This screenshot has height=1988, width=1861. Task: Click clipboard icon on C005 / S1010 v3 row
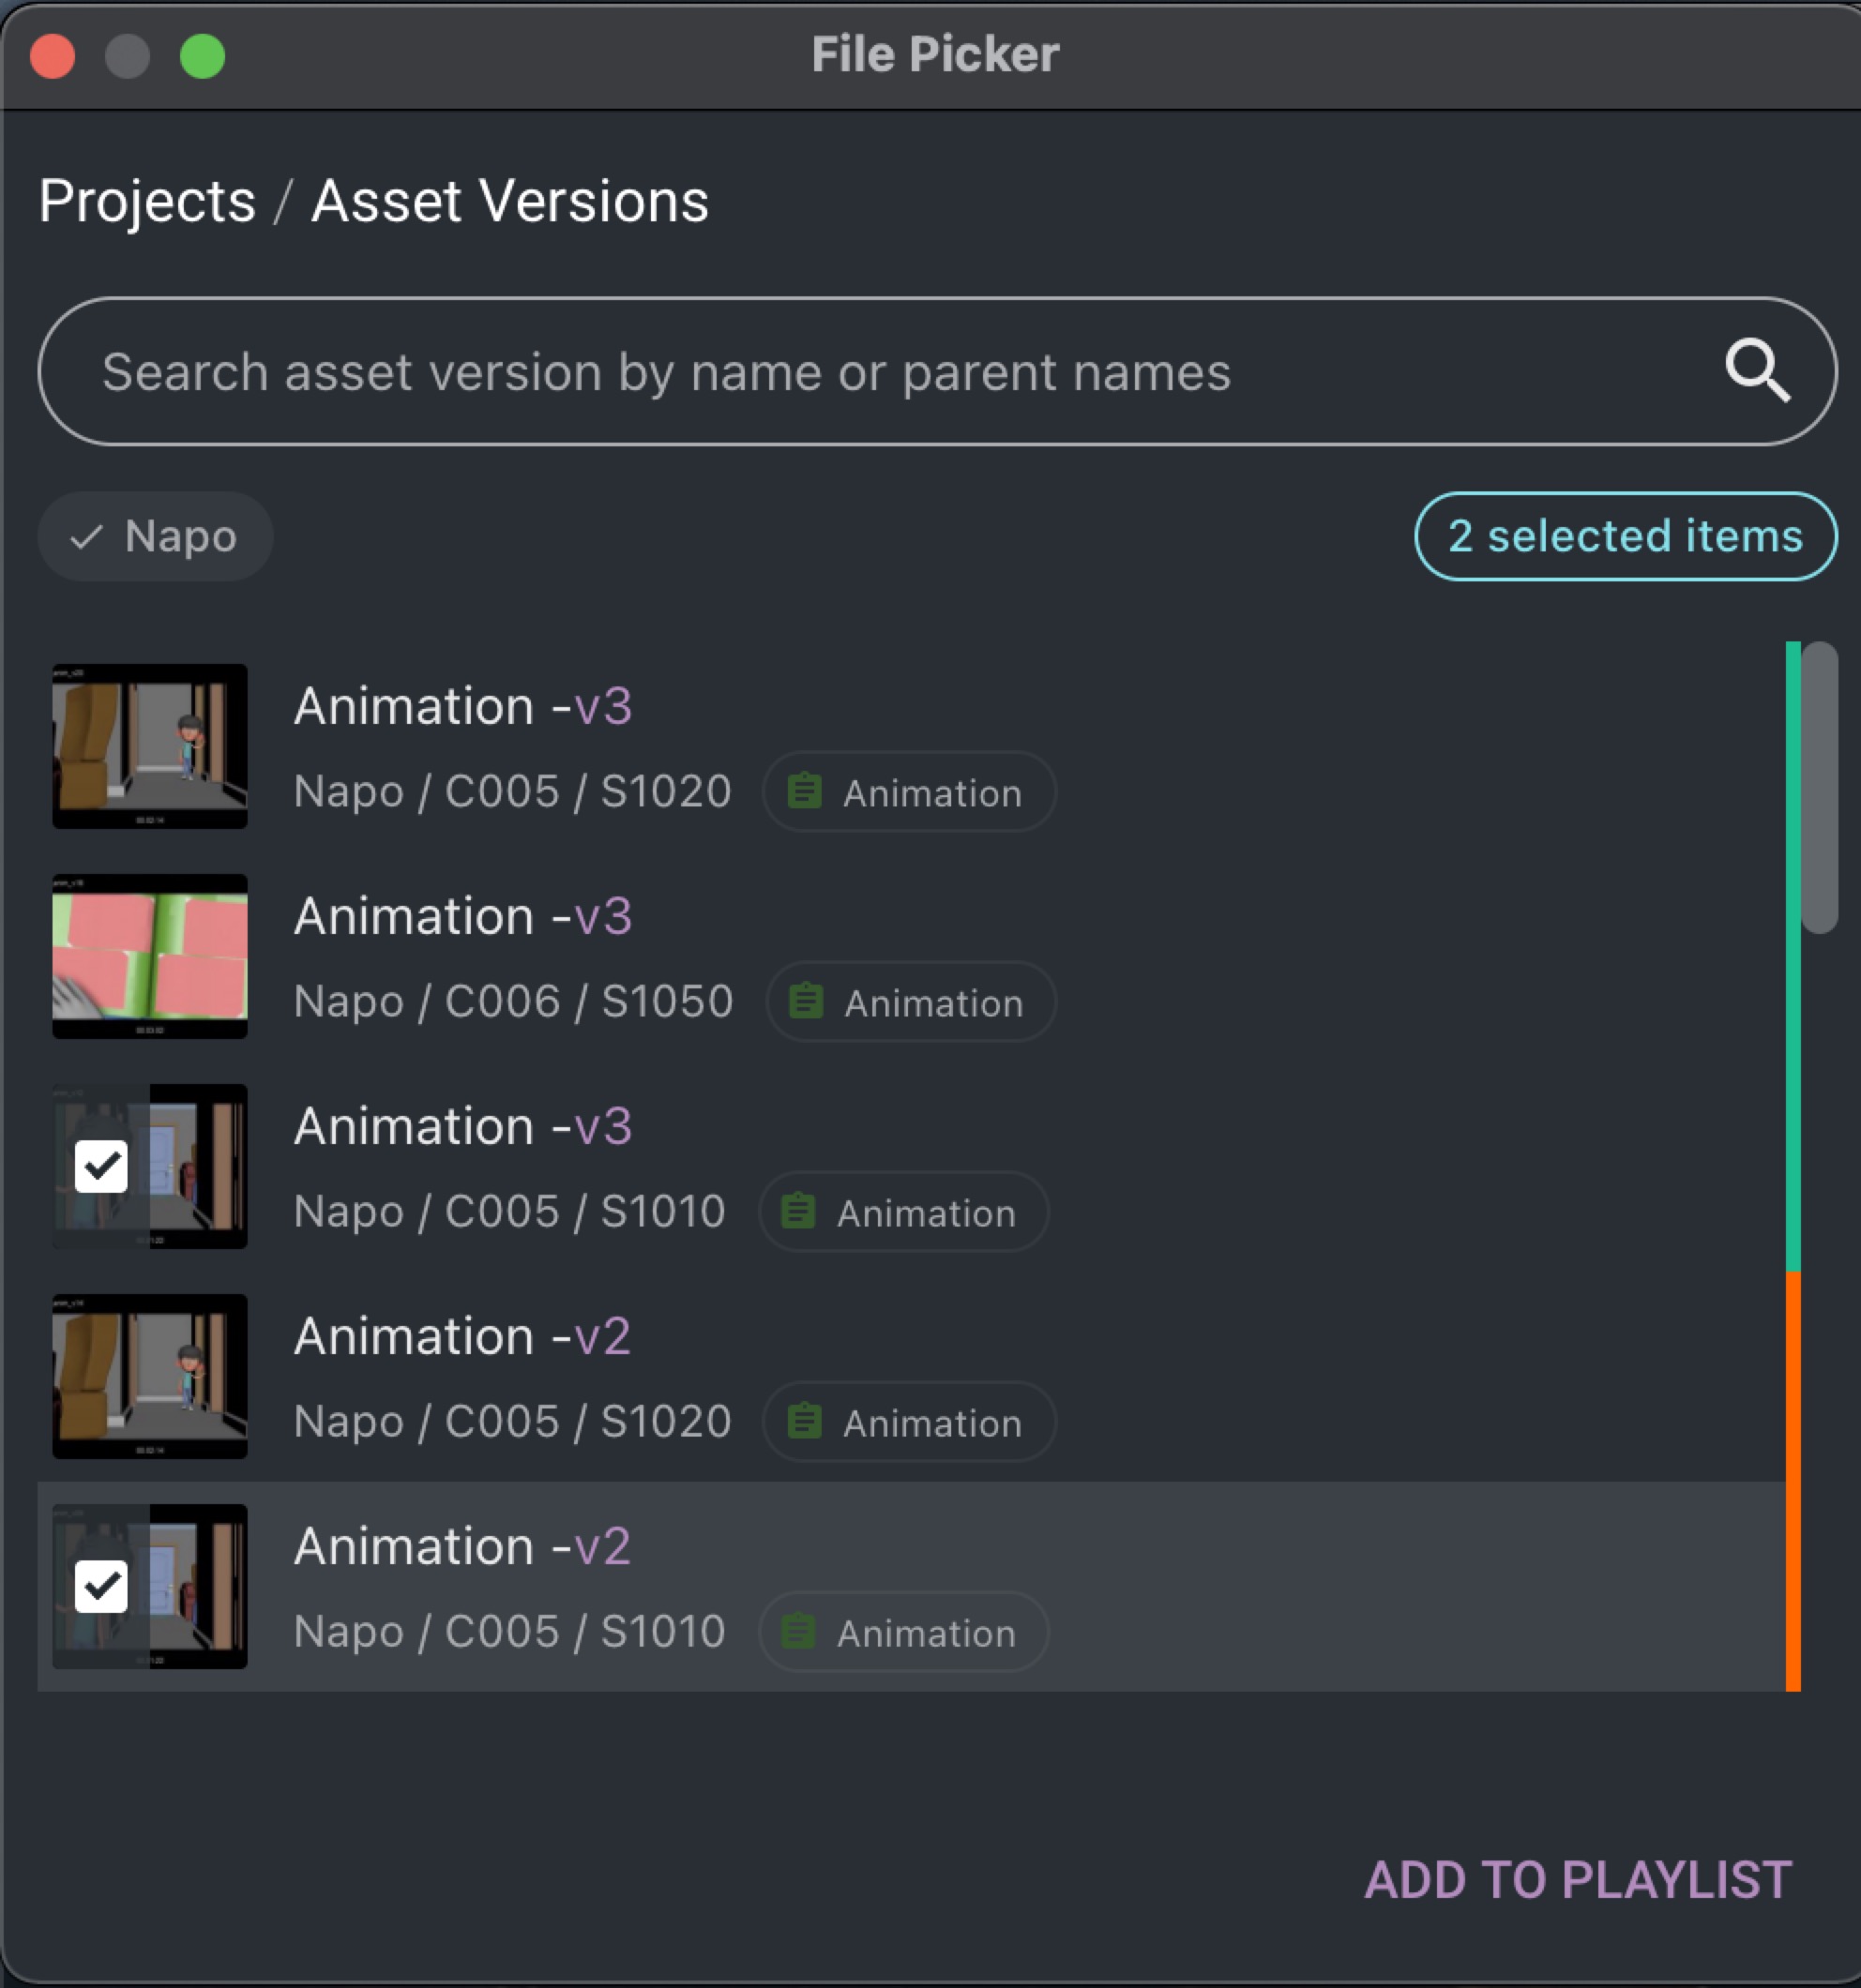tap(798, 1211)
